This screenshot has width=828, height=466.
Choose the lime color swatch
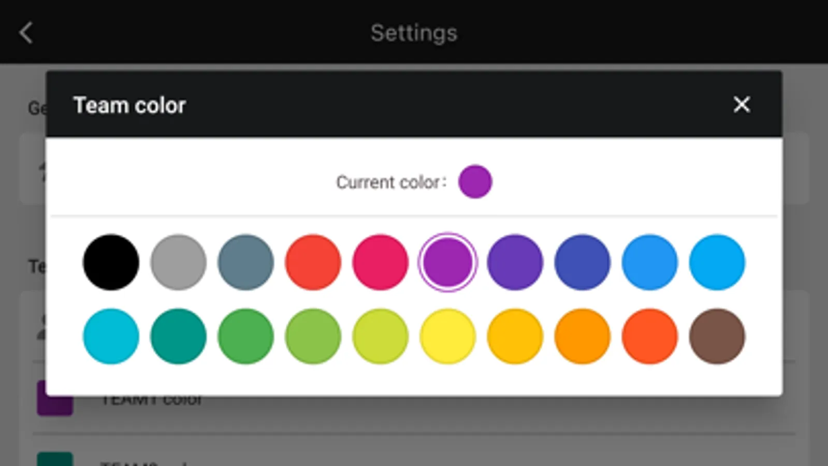pyautogui.click(x=380, y=337)
